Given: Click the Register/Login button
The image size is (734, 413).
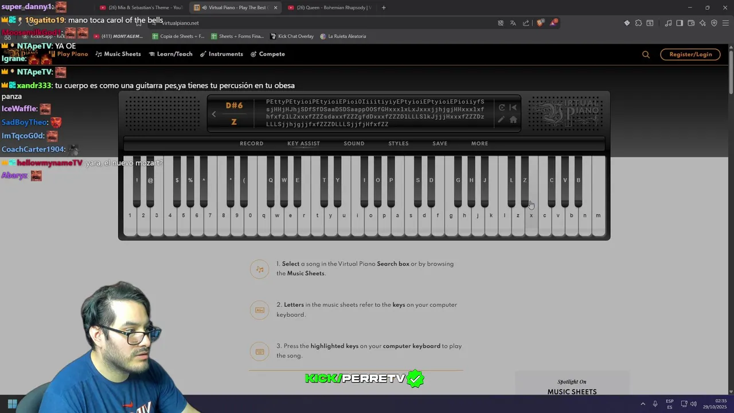Looking at the screenshot, I should (690, 54).
